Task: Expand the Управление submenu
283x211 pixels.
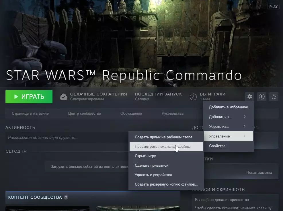Action: pyautogui.click(x=229, y=136)
